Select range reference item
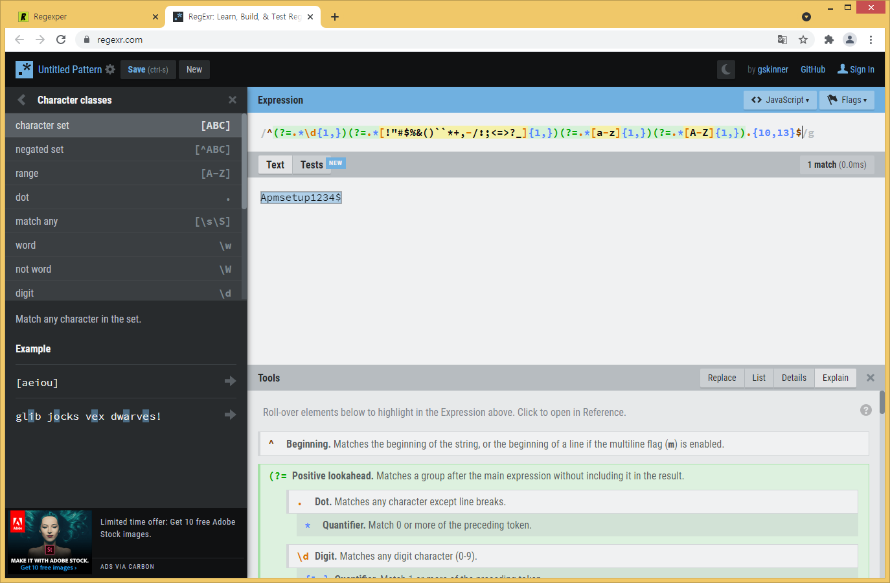This screenshot has width=890, height=583. (x=123, y=173)
